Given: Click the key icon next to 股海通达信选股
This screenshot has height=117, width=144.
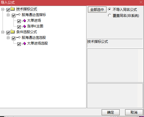Looking at the screenshot, I should pyautogui.click(x=18, y=37).
